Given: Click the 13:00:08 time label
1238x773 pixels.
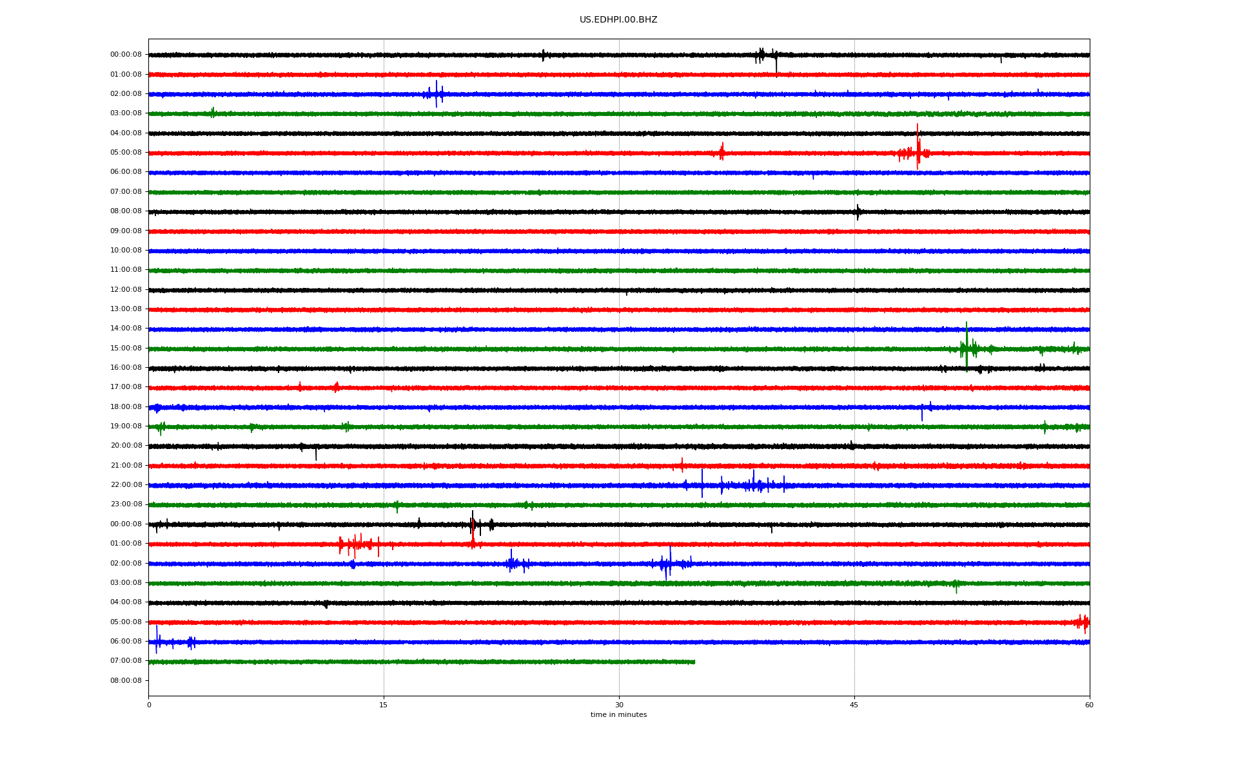Looking at the screenshot, I should point(126,309).
